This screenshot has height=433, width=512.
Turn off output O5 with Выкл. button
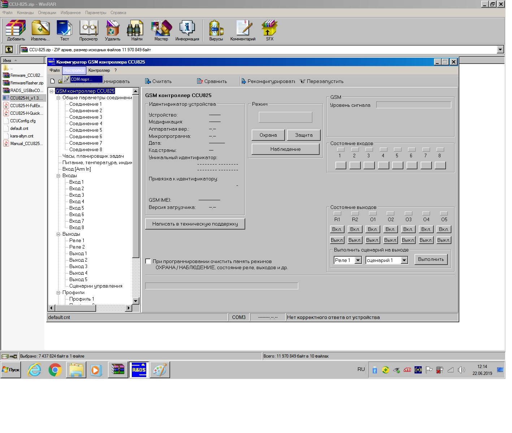pos(444,240)
